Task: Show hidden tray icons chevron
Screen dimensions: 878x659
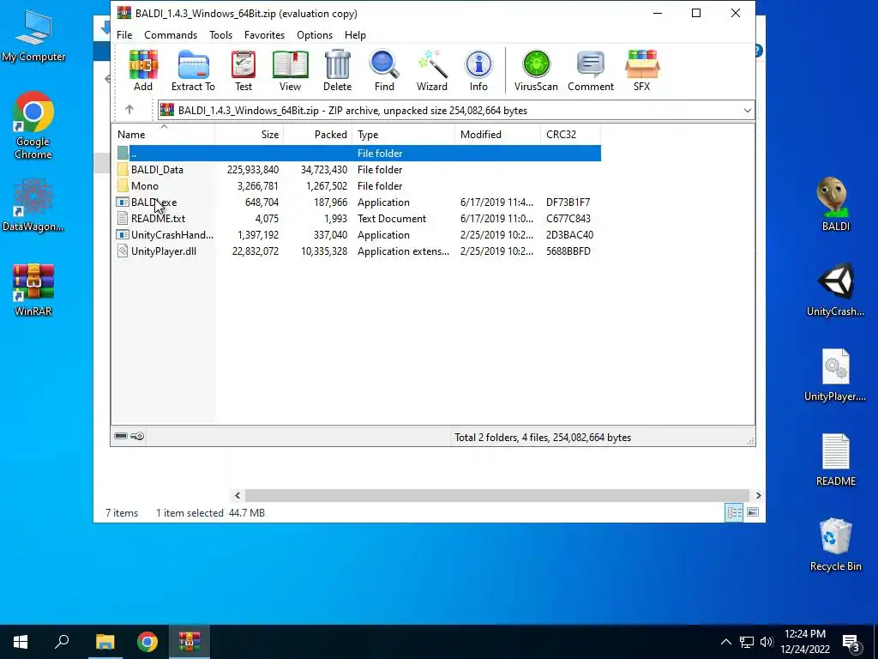Action: coord(725,642)
